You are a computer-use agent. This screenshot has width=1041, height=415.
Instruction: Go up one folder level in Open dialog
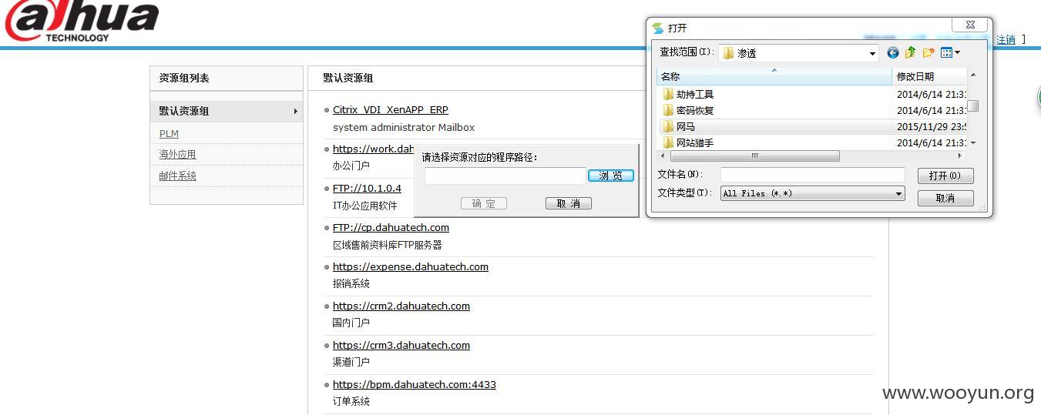point(910,52)
